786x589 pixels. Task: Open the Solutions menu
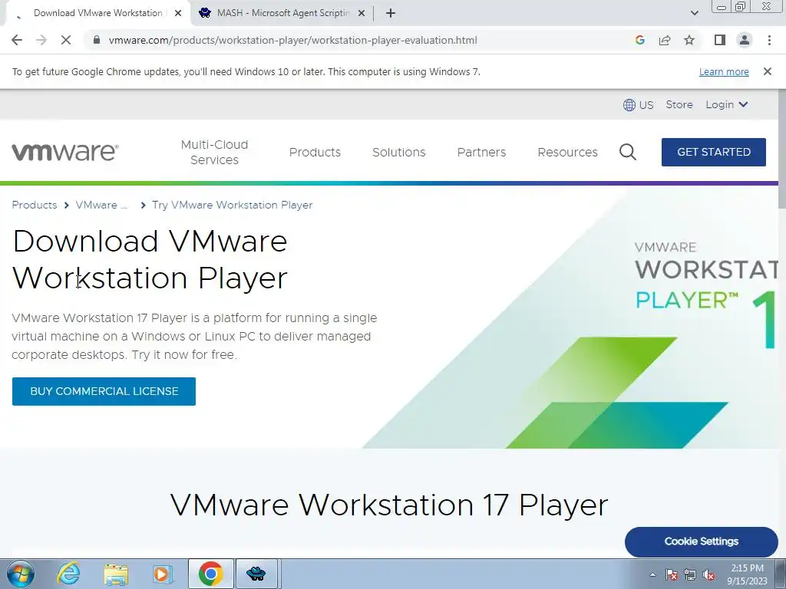pos(399,153)
